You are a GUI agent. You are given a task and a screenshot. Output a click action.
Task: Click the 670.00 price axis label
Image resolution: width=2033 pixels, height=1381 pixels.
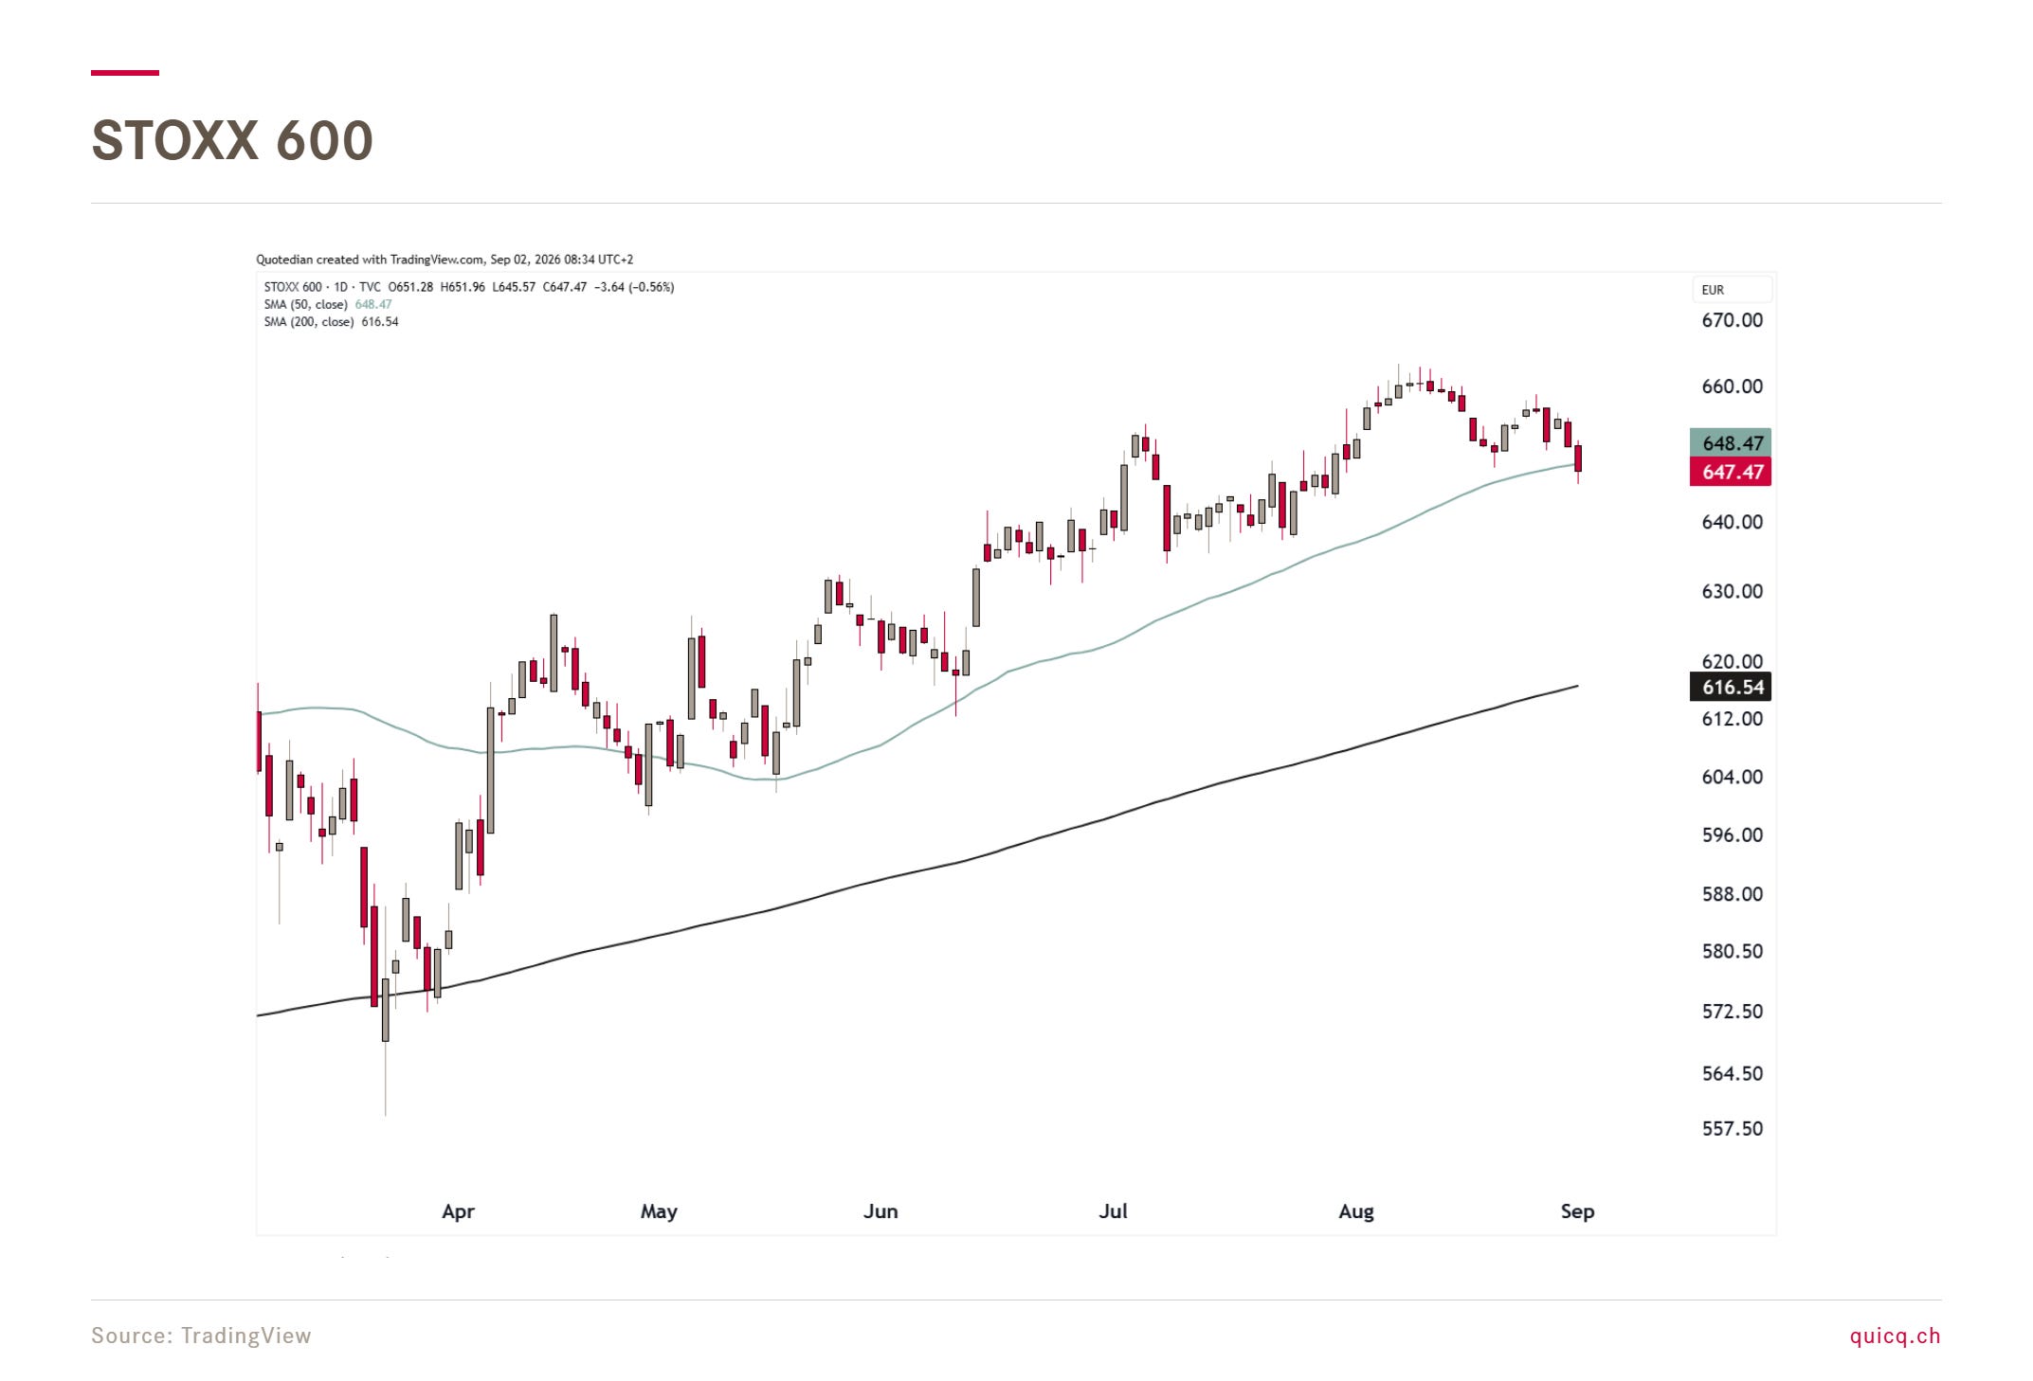coord(1732,320)
